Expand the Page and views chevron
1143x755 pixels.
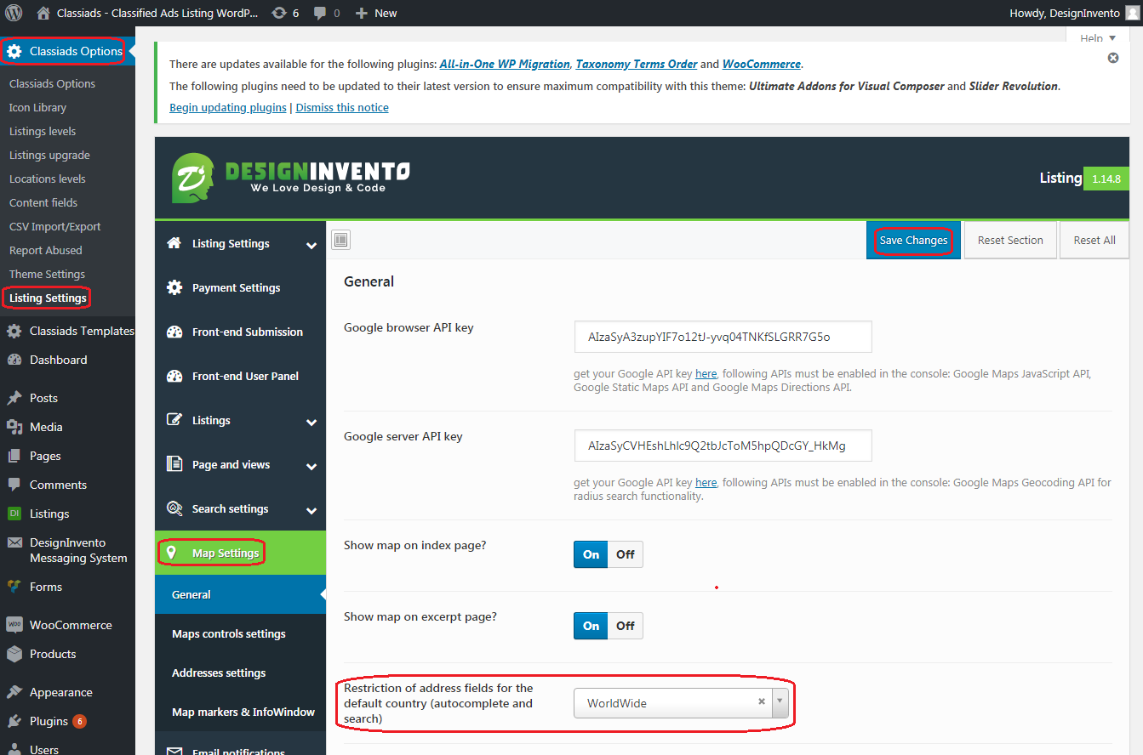(x=311, y=467)
